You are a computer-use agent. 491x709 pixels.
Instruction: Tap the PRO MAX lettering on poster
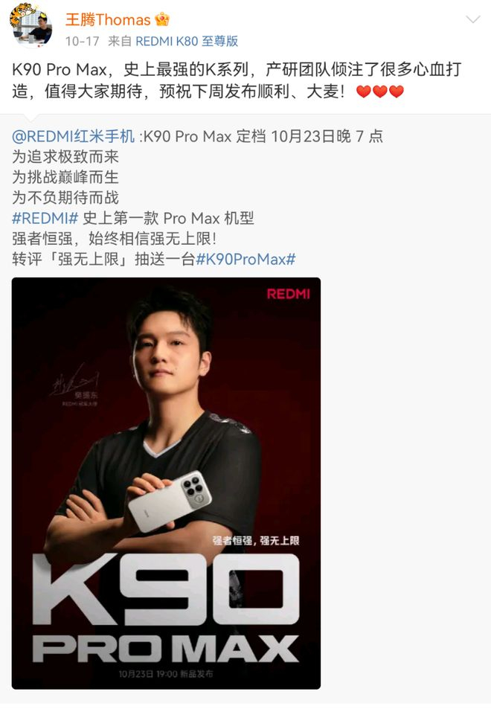coord(165,649)
